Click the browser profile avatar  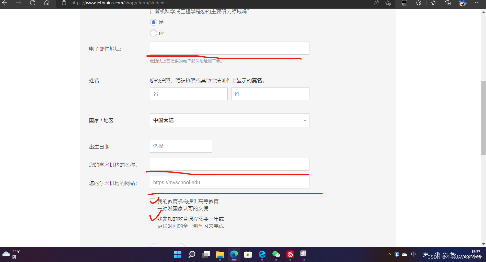click(x=463, y=4)
